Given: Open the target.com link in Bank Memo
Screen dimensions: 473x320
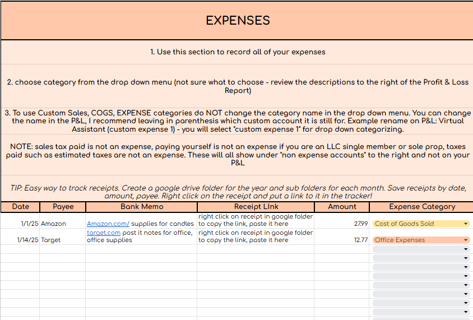Looking at the screenshot, I should (x=104, y=233).
